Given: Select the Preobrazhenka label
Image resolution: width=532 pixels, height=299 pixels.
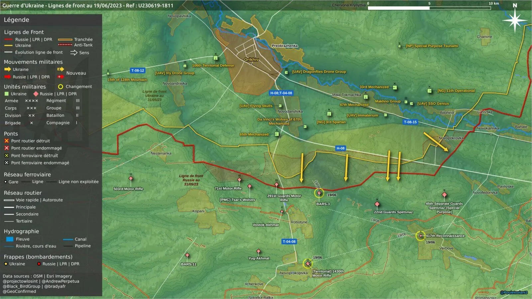Looking at the screenshot, I should point(285,46).
